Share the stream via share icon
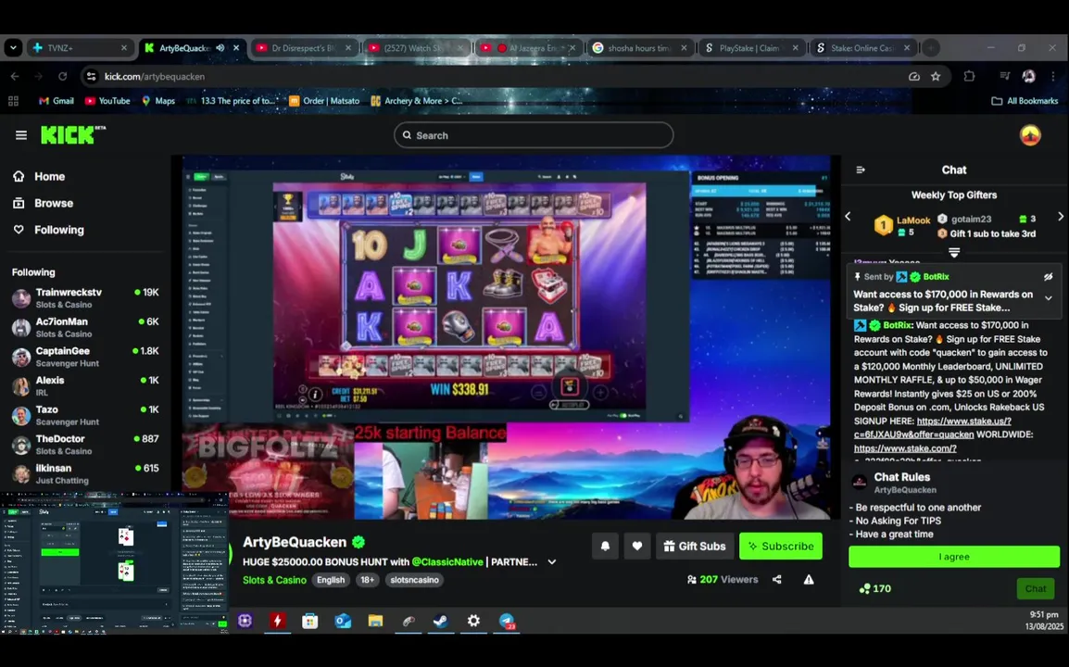The image size is (1069, 667). (x=776, y=579)
